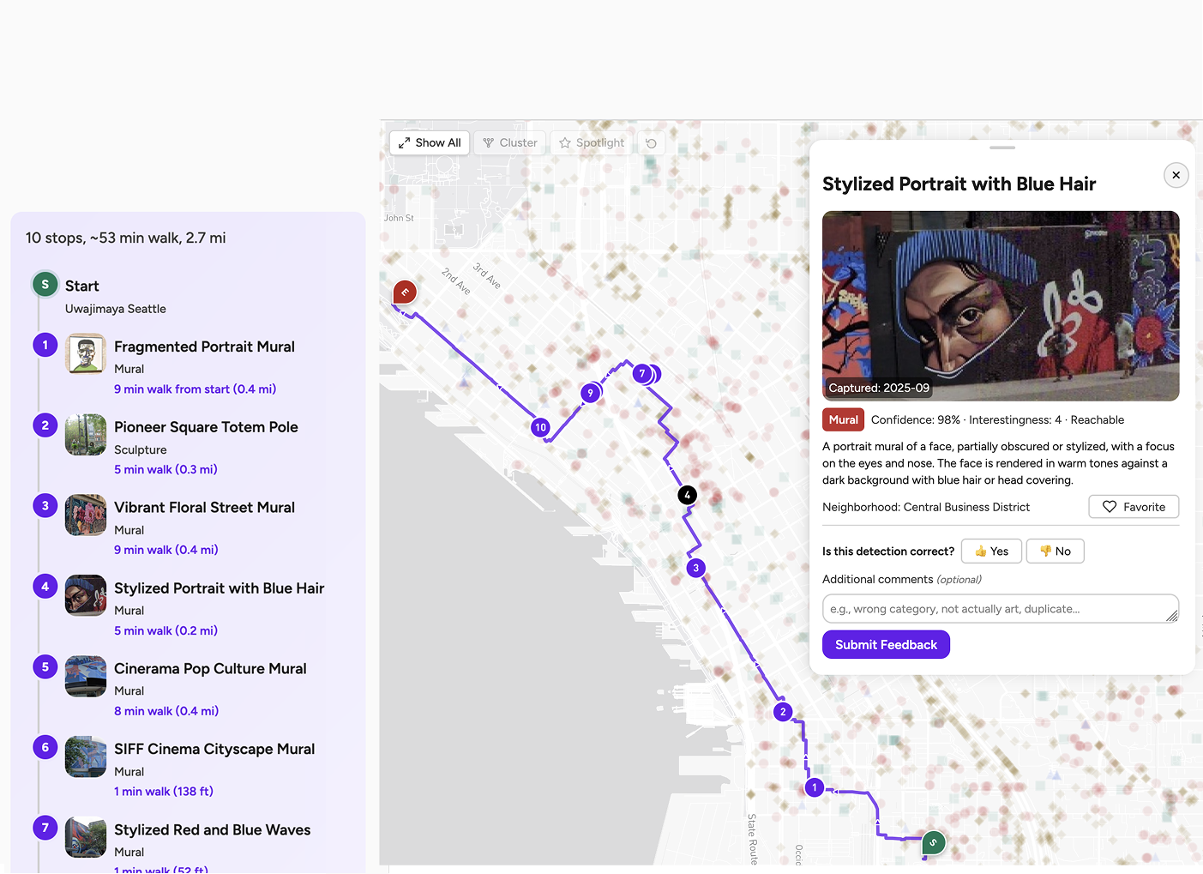Click stop number 5 badge in list
The image size is (1203, 874).
(45, 667)
